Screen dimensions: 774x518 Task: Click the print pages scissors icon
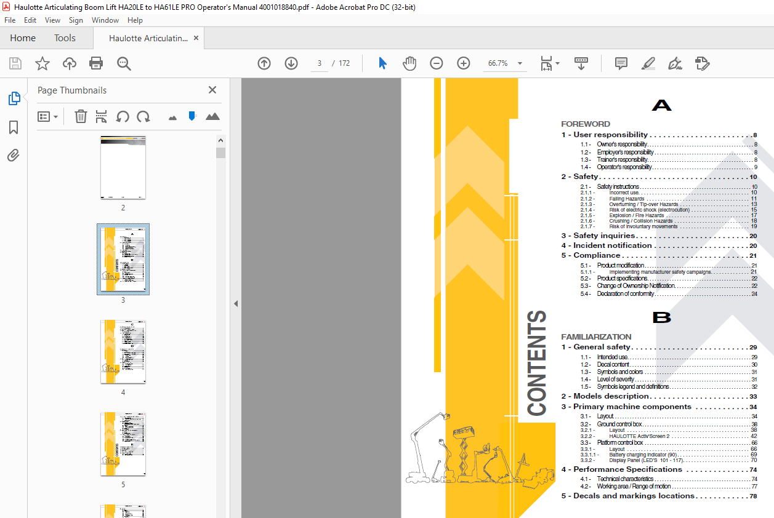point(102,116)
